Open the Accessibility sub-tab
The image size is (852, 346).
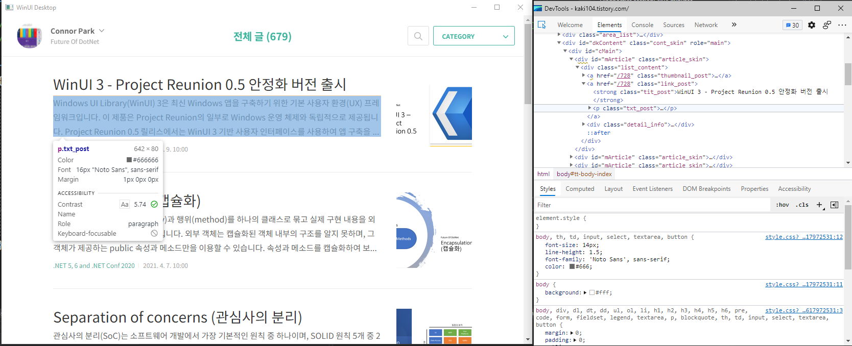click(794, 189)
